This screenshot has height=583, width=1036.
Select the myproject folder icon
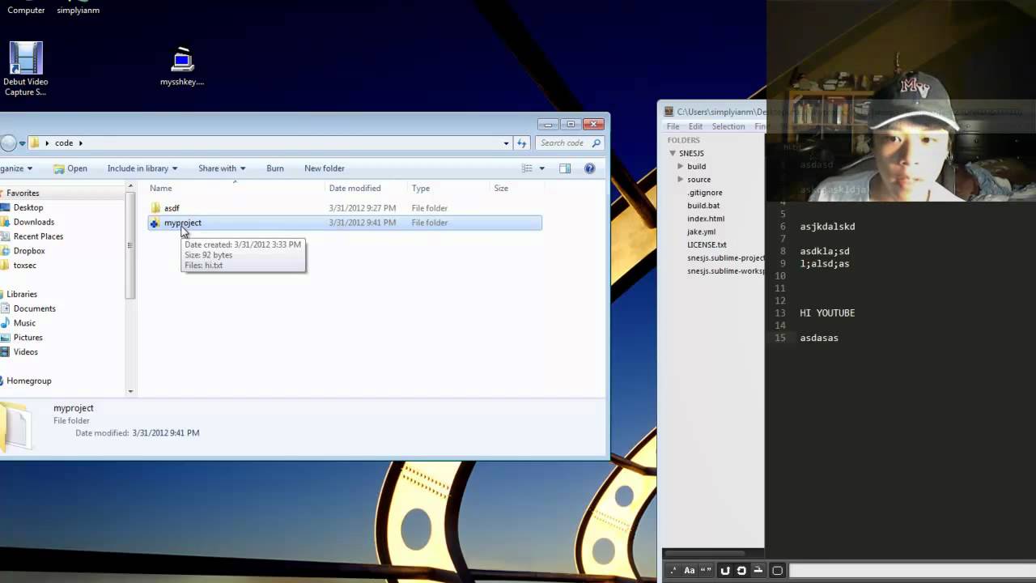pos(155,223)
